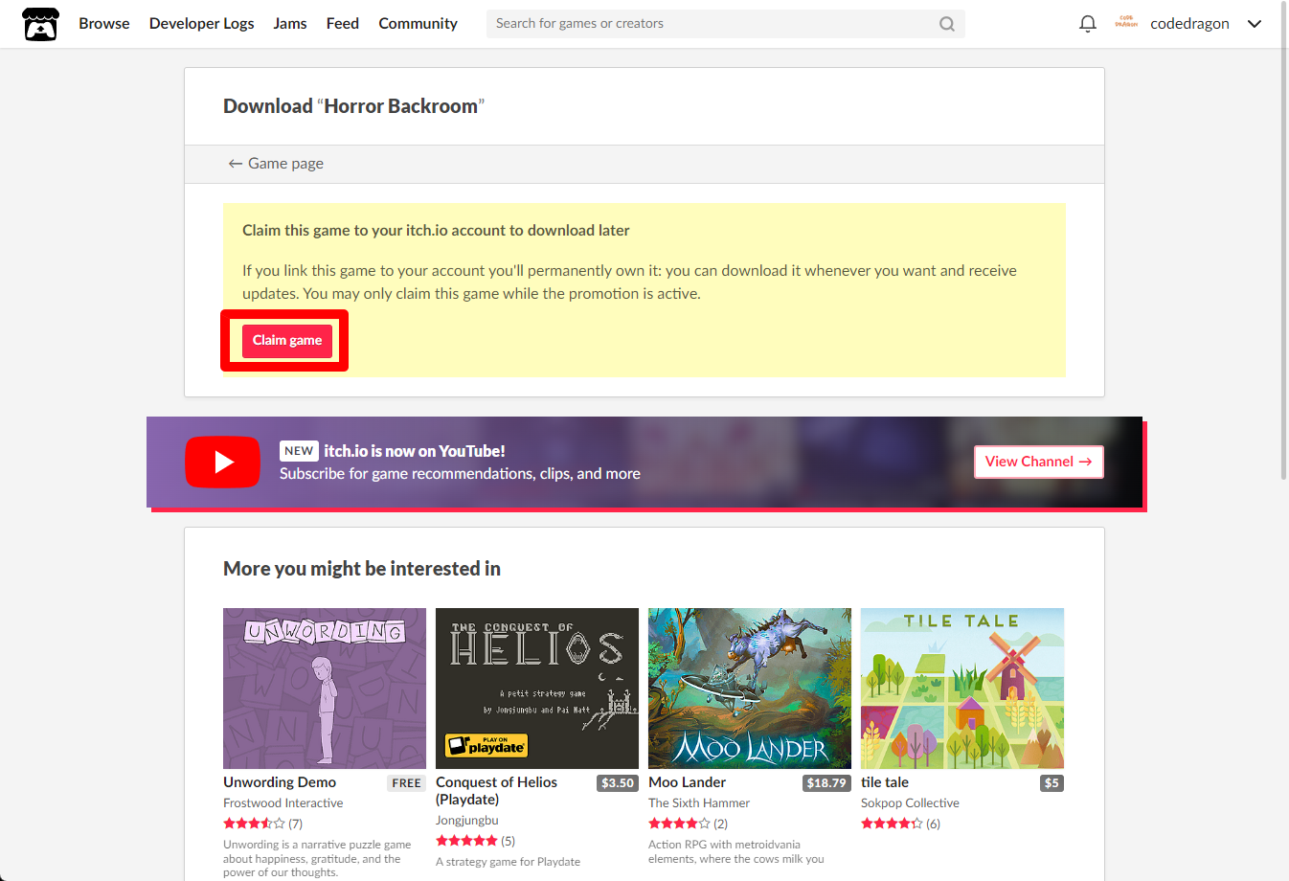Screen dimensions: 1289x881
Task: Open the Community page
Action: [418, 24]
